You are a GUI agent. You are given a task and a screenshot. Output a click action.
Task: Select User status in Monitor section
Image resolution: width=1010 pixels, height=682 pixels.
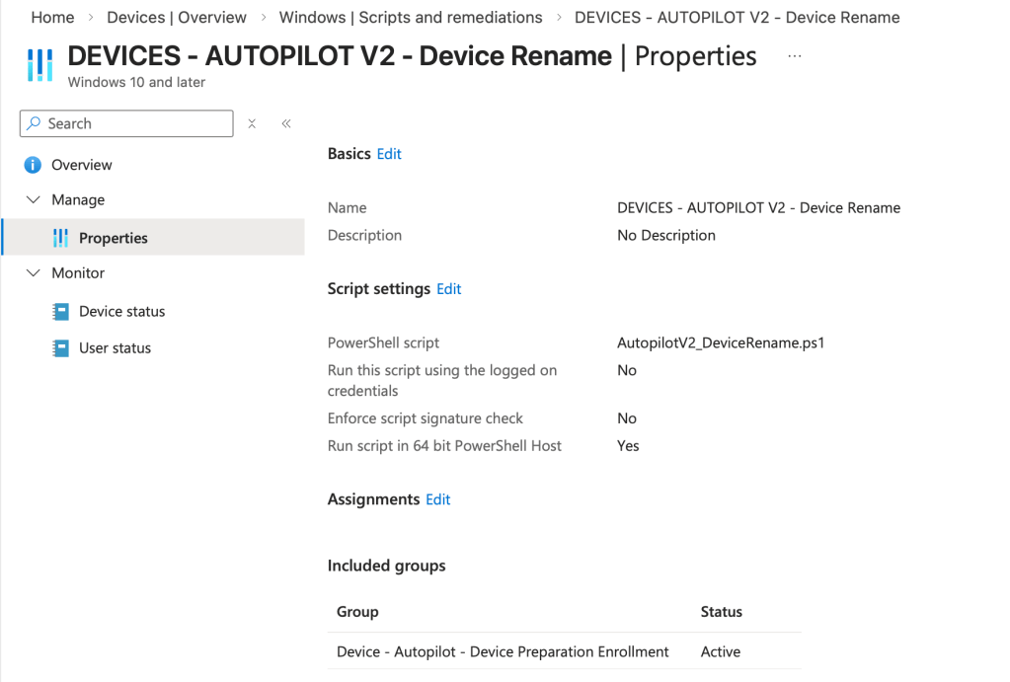(x=115, y=348)
